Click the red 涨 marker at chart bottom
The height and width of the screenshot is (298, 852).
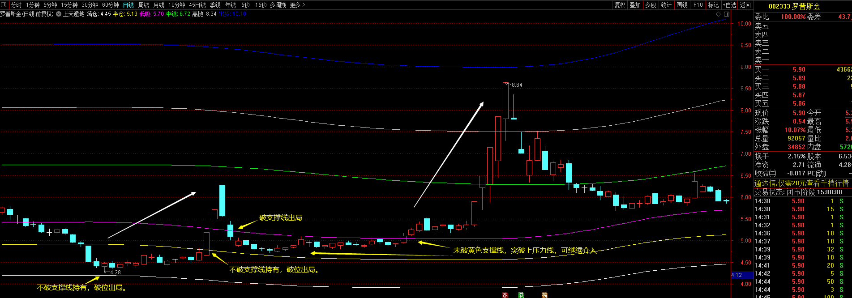505,295
